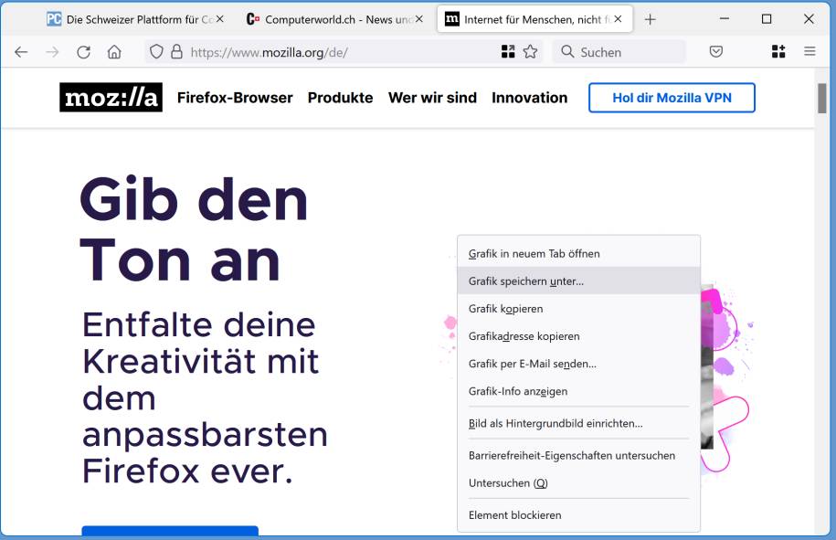Expand the Firefox-Browser navigation menu
The width and height of the screenshot is (836, 540).
tap(235, 98)
